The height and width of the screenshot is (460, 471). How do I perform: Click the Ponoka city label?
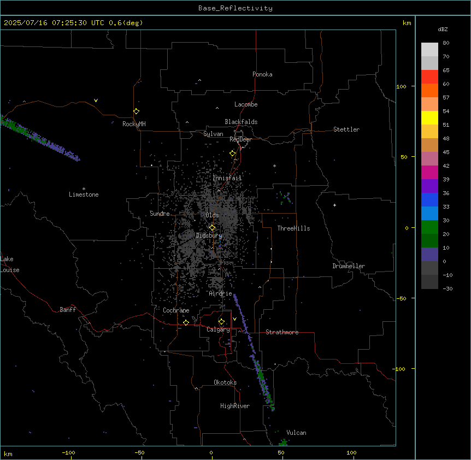(x=262, y=74)
